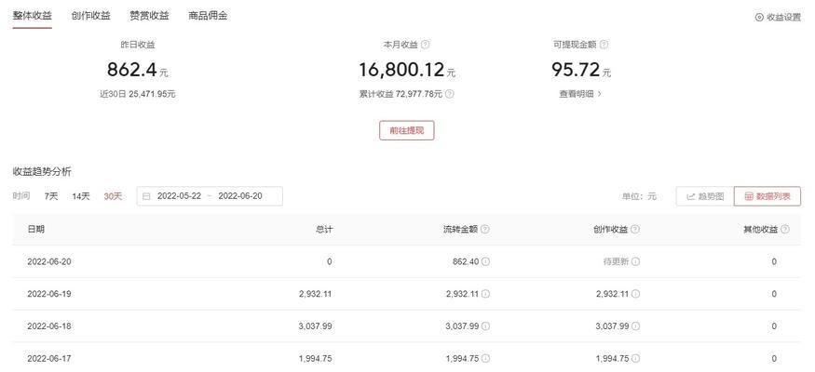815x372 pixels.
Task: Click date cell 2022-06-17
Action: 49,358
